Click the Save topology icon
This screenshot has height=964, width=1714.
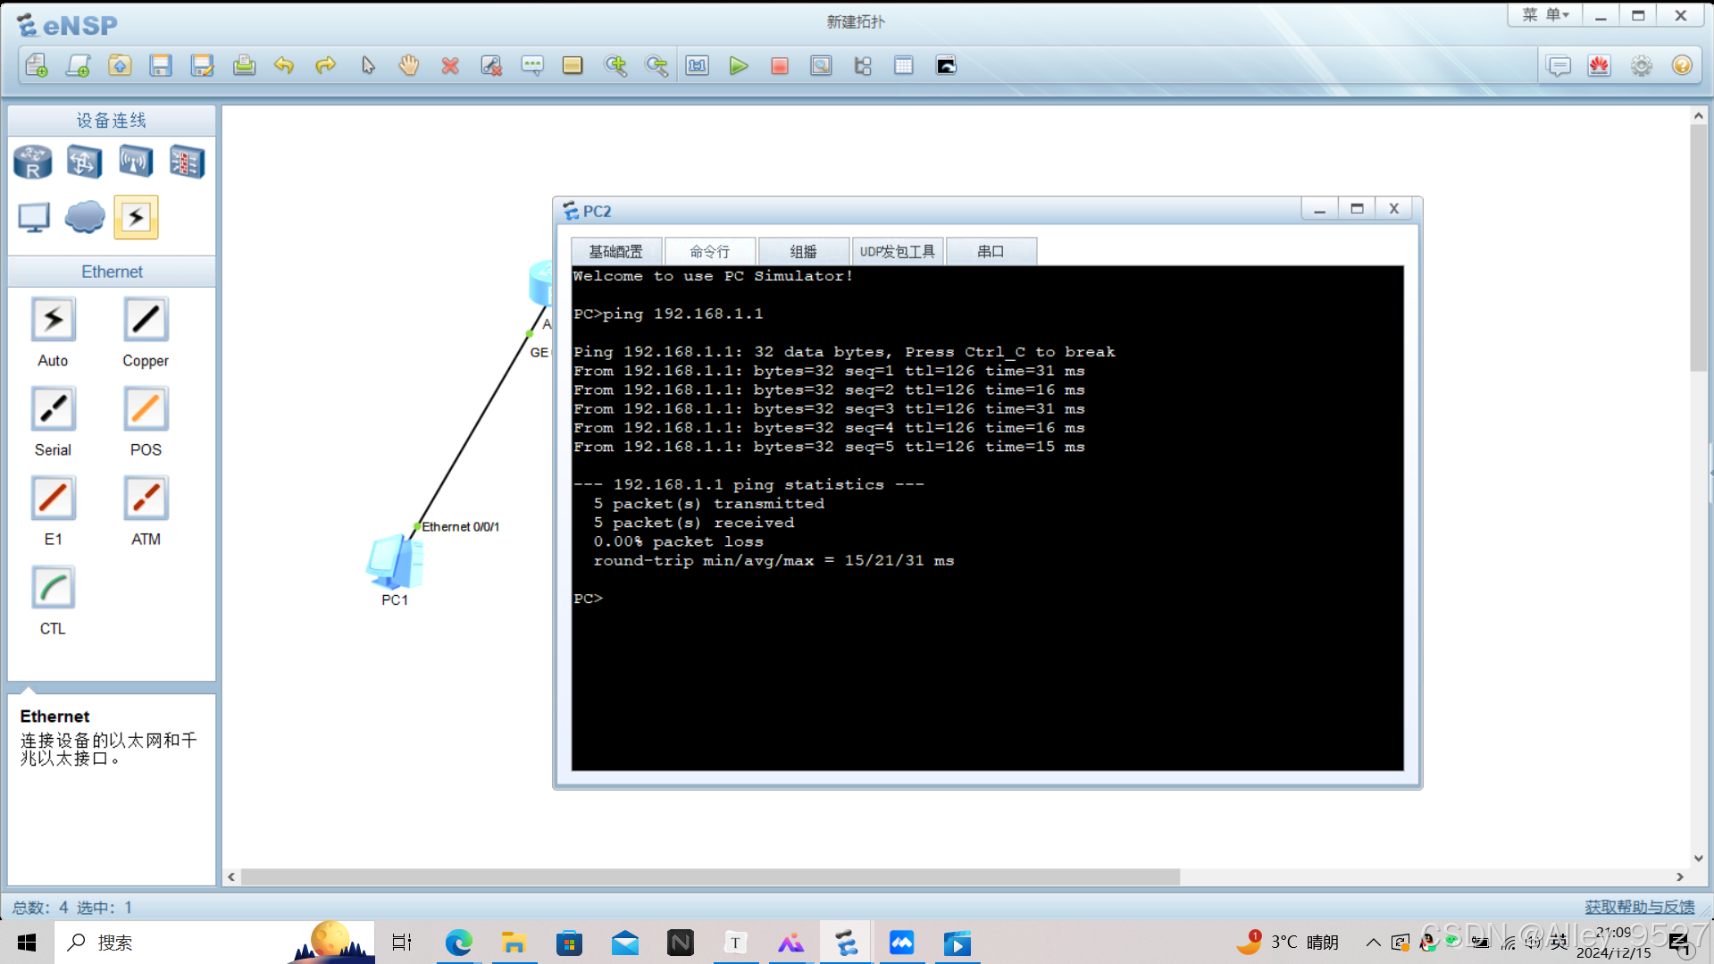(x=161, y=65)
